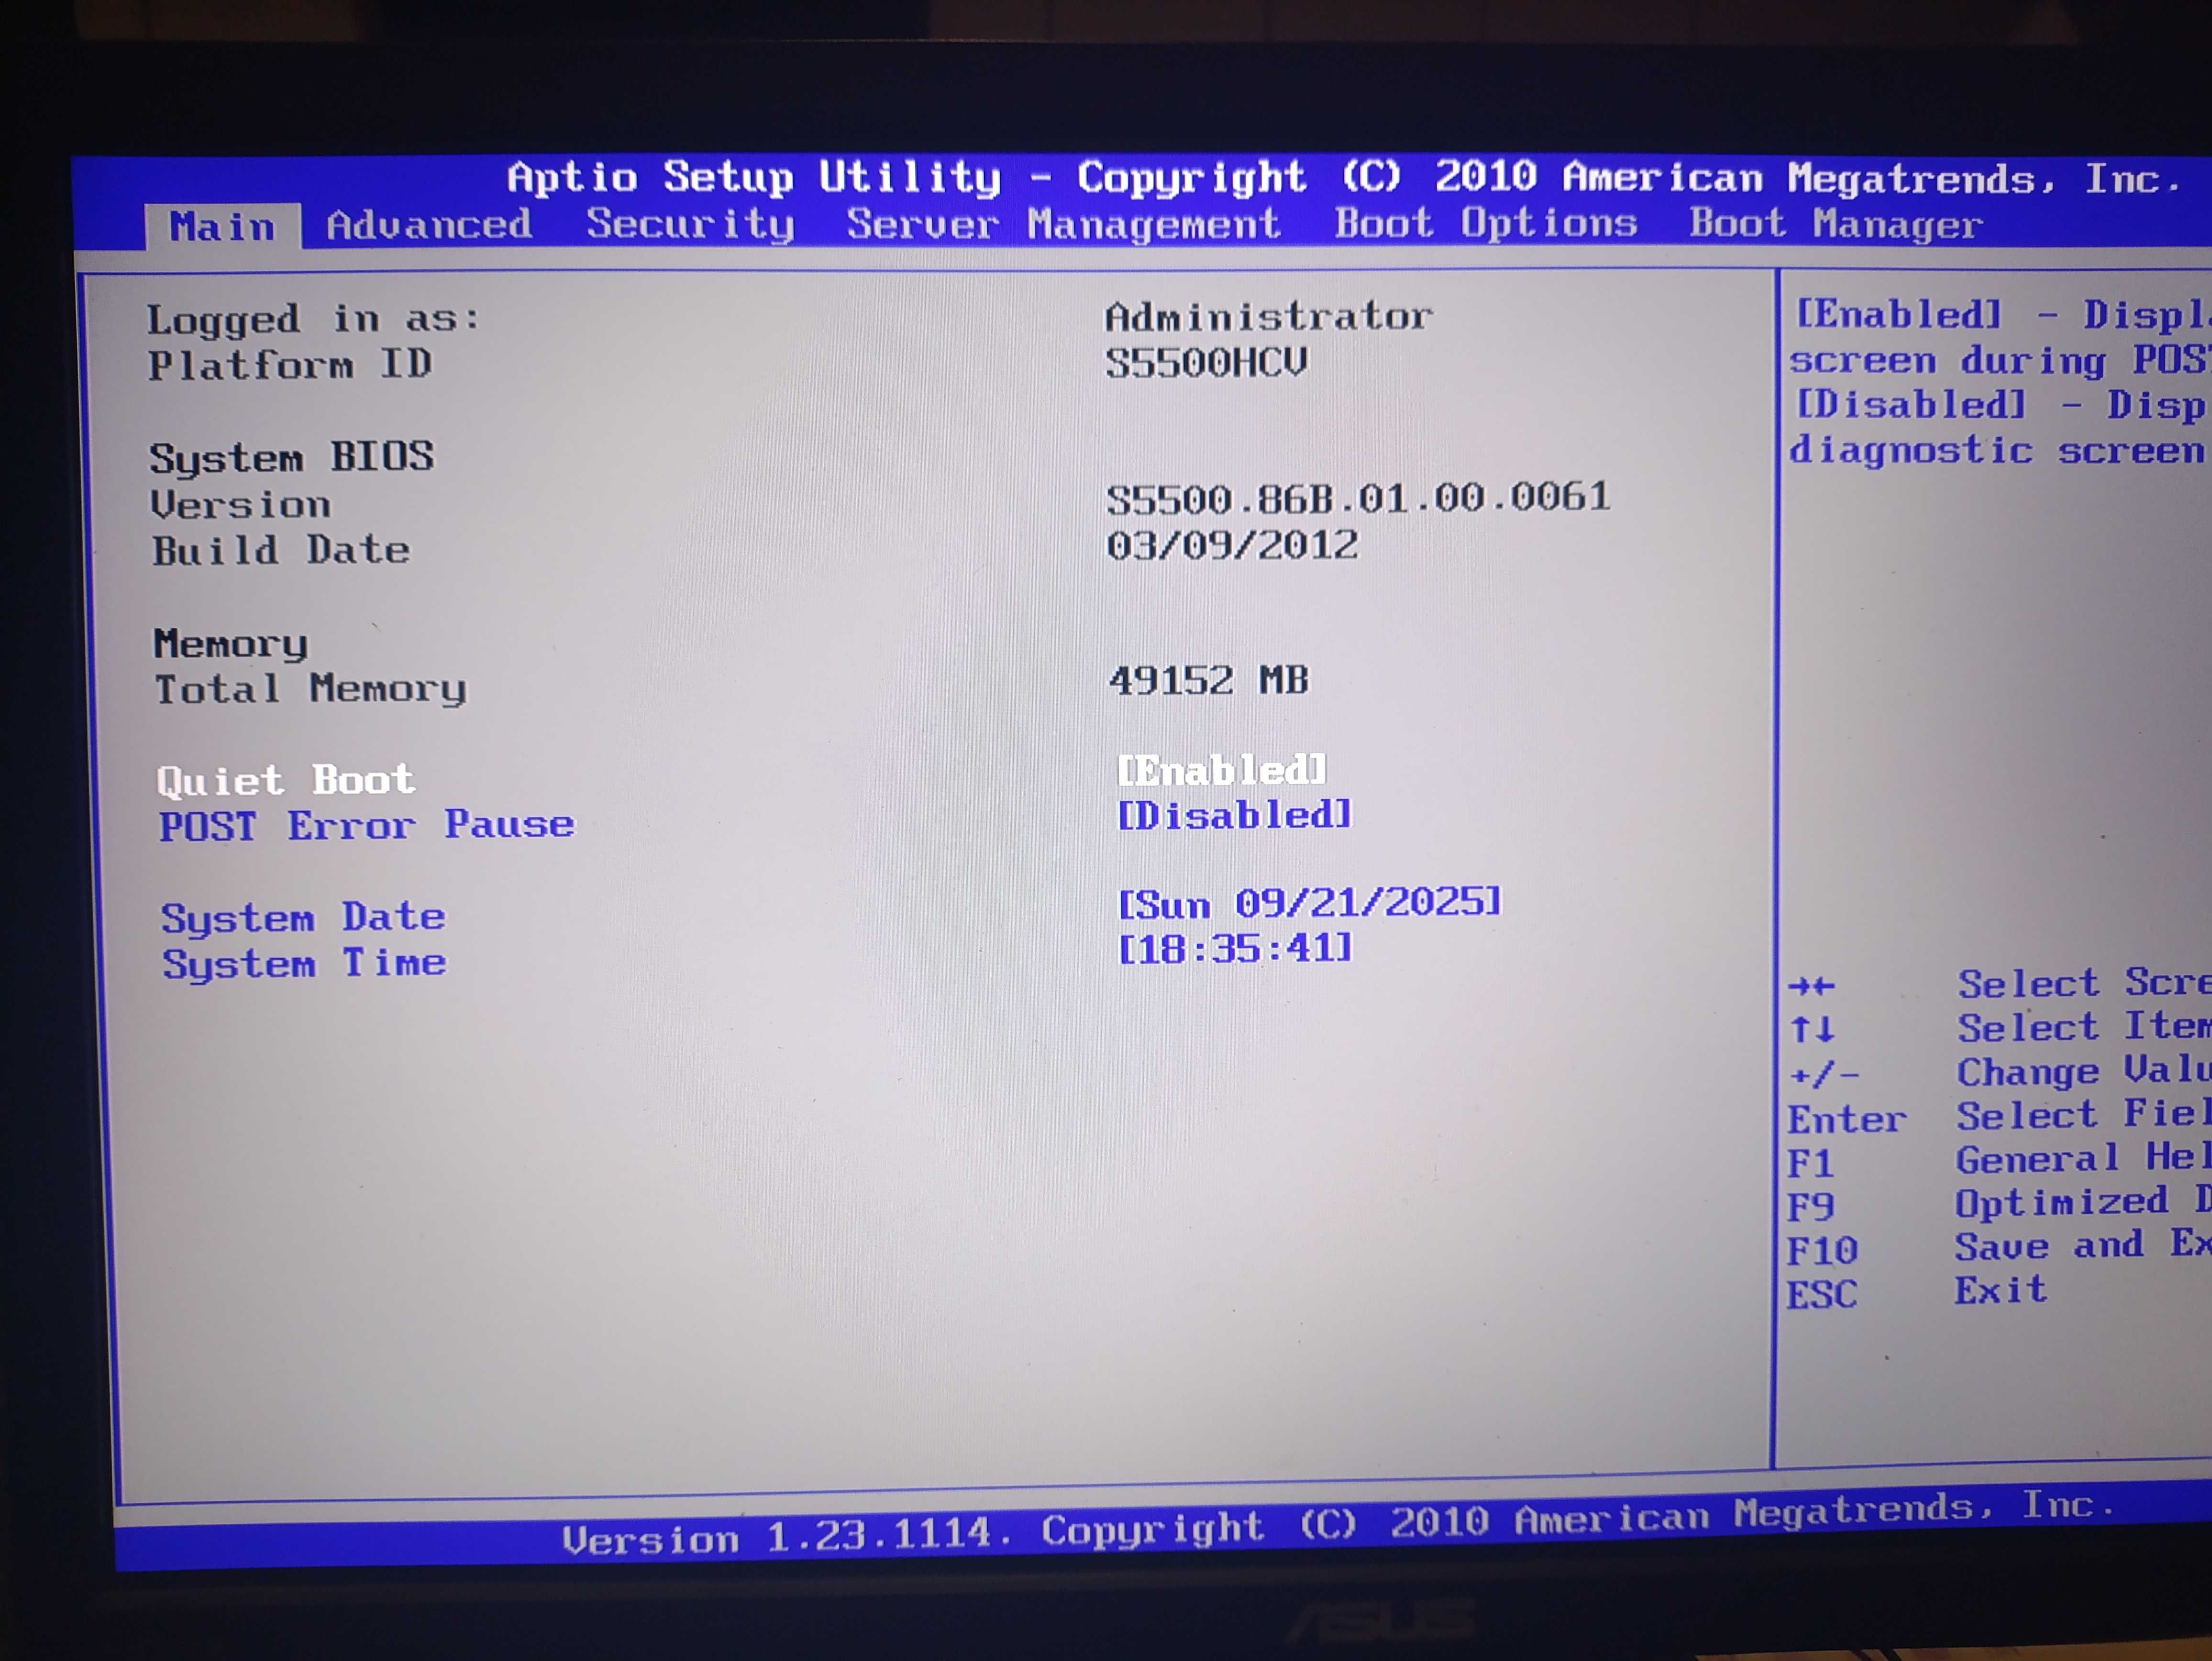Screen dimensions: 2212x1661
Task: Click the Version label under System BIOS
Action: click(x=240, y=504)
